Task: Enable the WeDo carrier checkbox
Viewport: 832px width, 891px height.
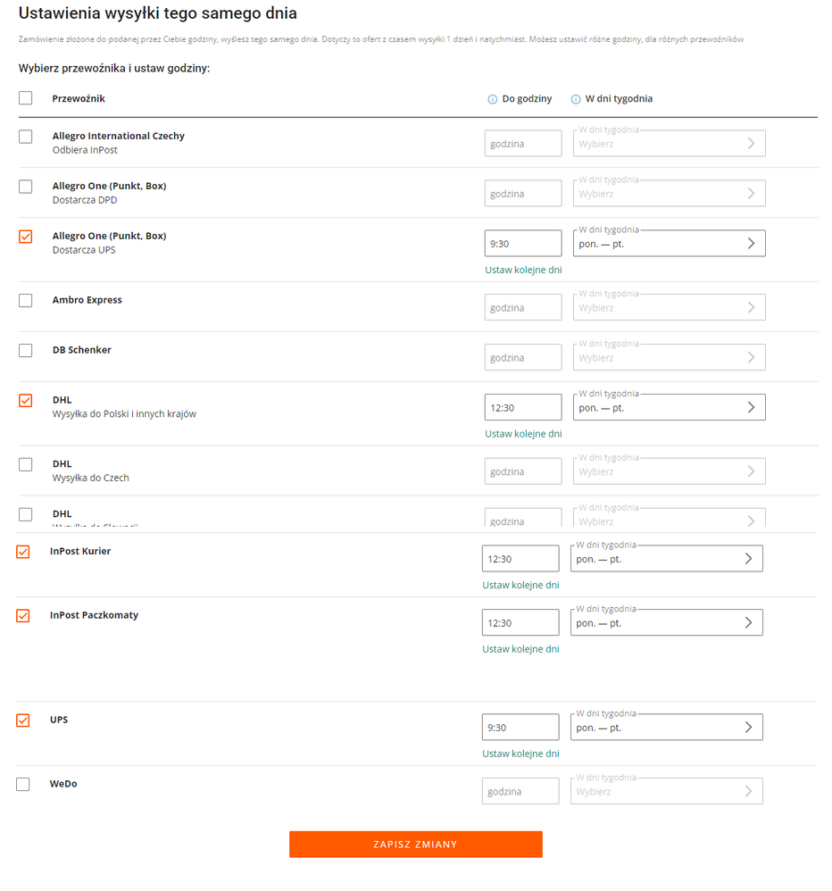Action: coord(22,784)
